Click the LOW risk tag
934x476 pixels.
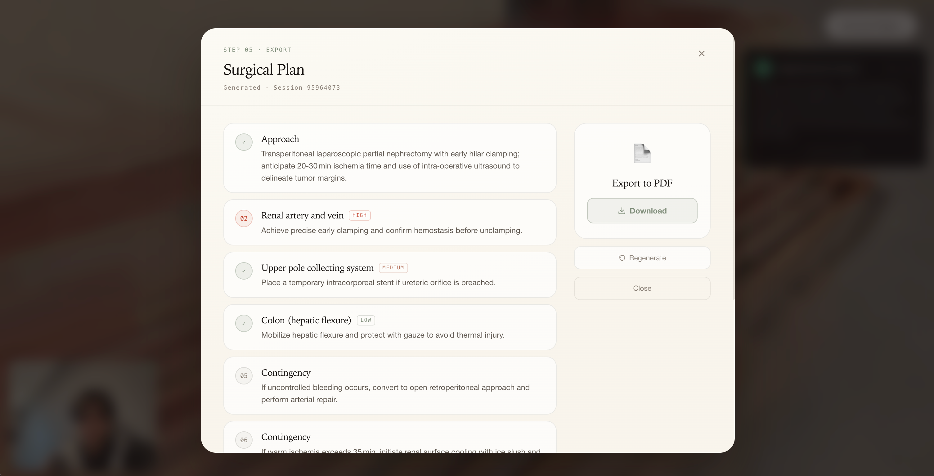click(x=366, y=320)
